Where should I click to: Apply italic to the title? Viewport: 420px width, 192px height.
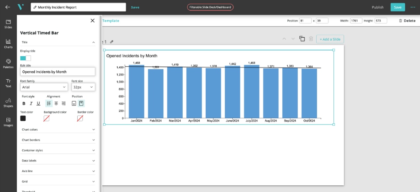31,104
